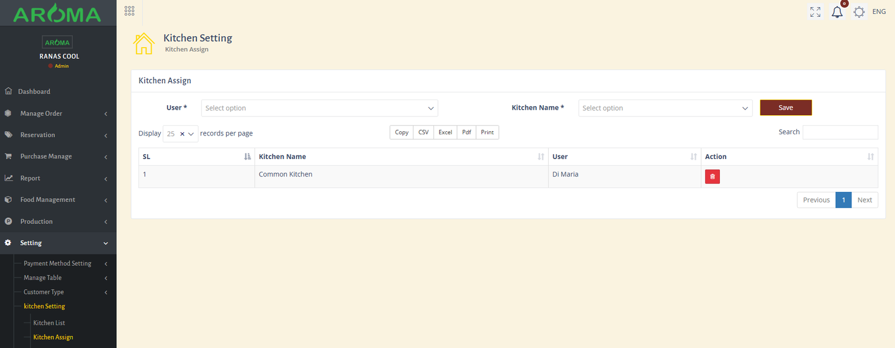Click the Save button

[785, 107]
